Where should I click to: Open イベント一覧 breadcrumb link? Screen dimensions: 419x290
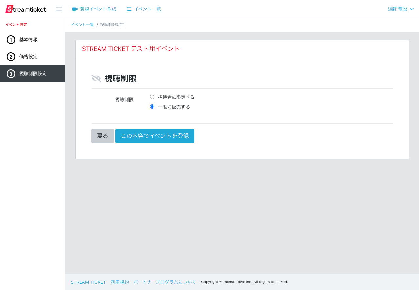[x=82, y=25]
